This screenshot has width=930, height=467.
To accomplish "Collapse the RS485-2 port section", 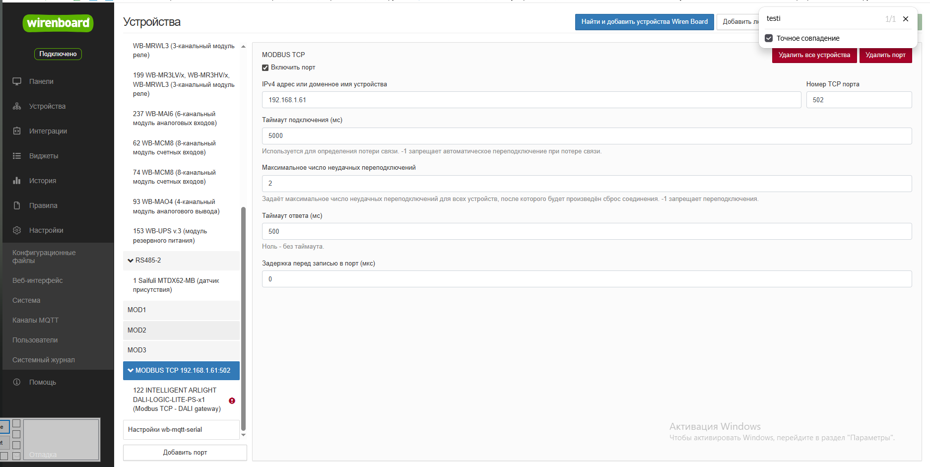I will [131, 261].
